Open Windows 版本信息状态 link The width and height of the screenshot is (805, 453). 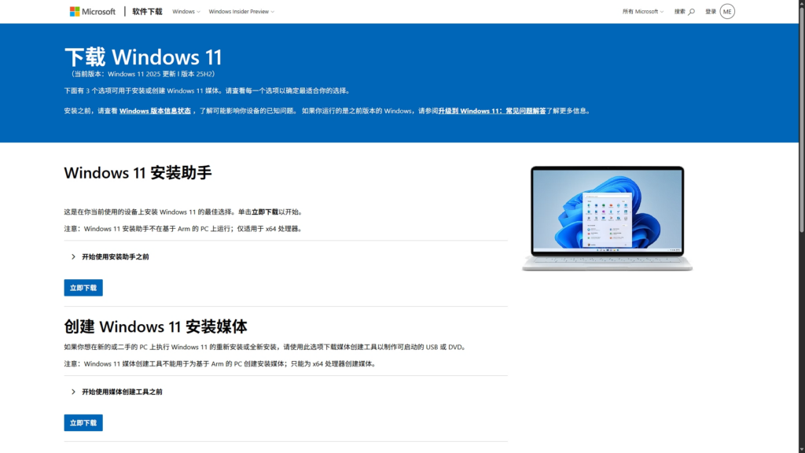(x=155, y=111)
